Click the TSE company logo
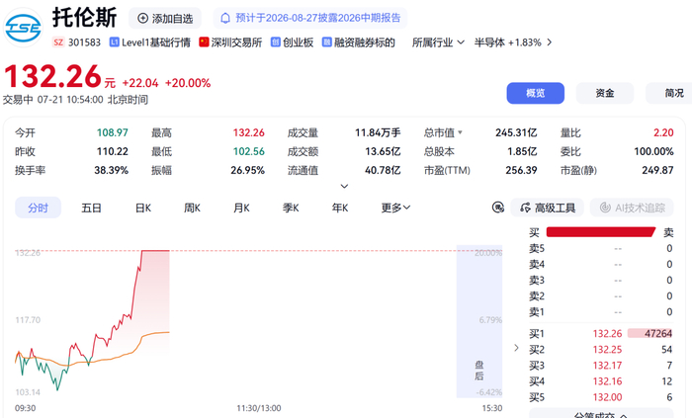 pyautogui.click(x=23, y=28)
